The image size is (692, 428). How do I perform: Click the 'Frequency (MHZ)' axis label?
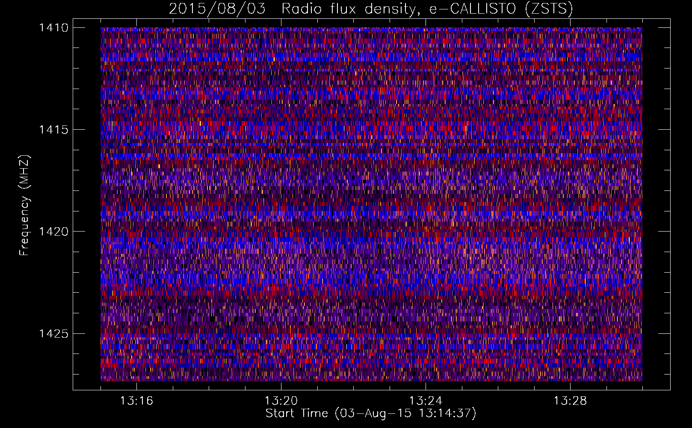point(24,205)
